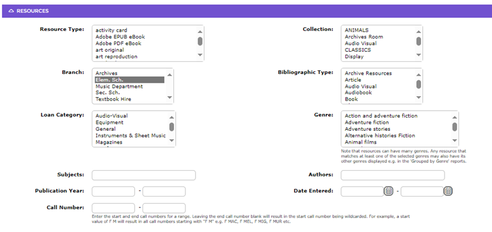Viewport: 492px width, 232px height.
Task: Focus the Call Number end field
Action: [x=164, y=208]
